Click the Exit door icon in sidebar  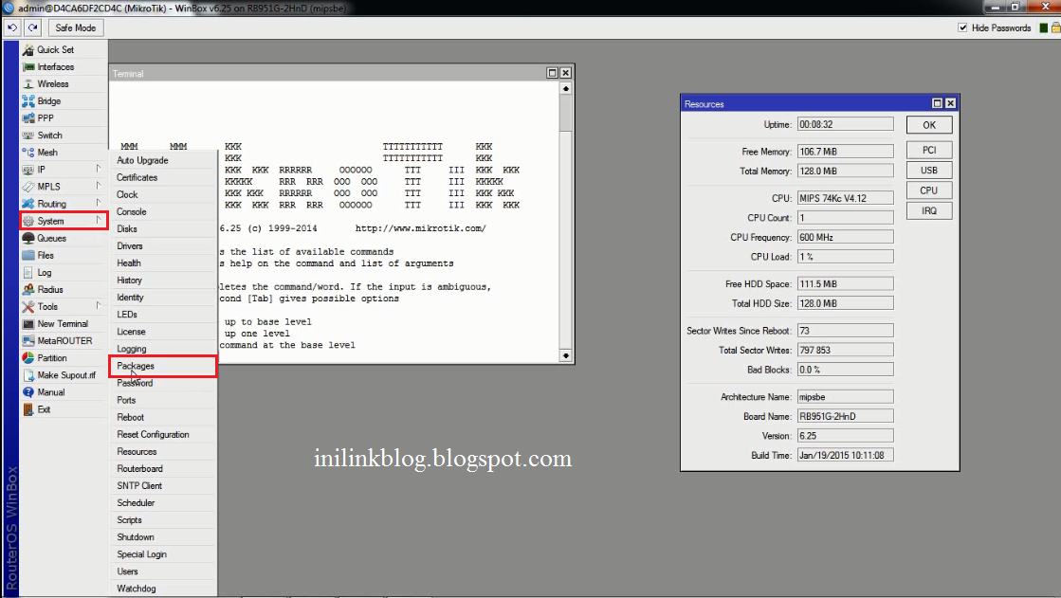[x=27, y=409]
